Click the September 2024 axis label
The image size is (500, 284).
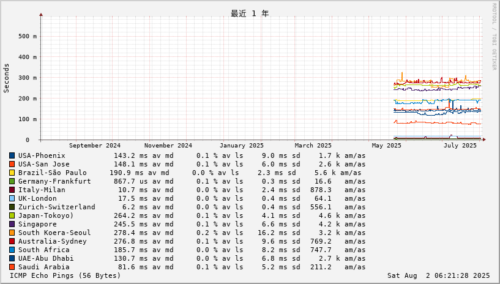(x=95, y=145)
